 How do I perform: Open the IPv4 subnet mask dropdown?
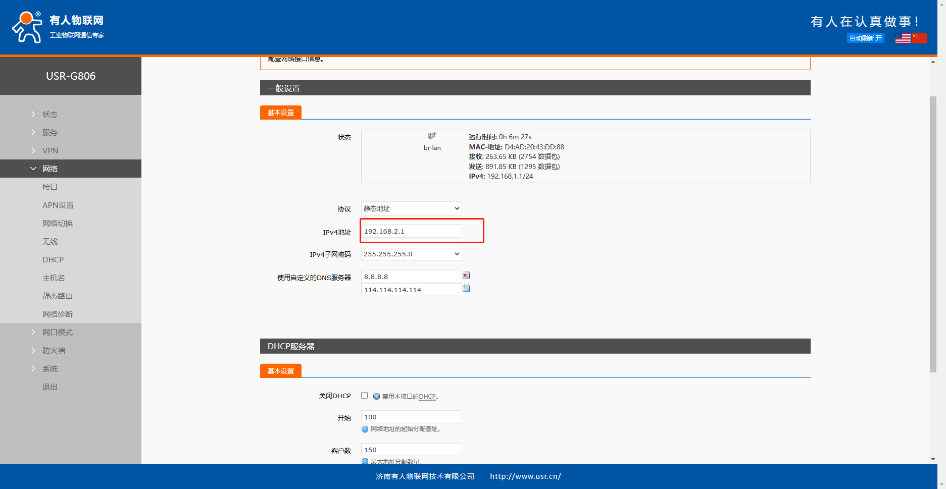(x=411, y=254)
